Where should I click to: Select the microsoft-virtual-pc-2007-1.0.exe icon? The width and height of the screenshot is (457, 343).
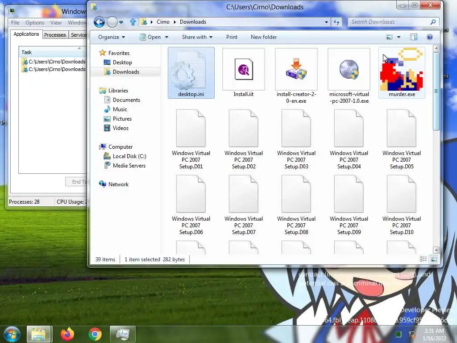tap(349, 76)
